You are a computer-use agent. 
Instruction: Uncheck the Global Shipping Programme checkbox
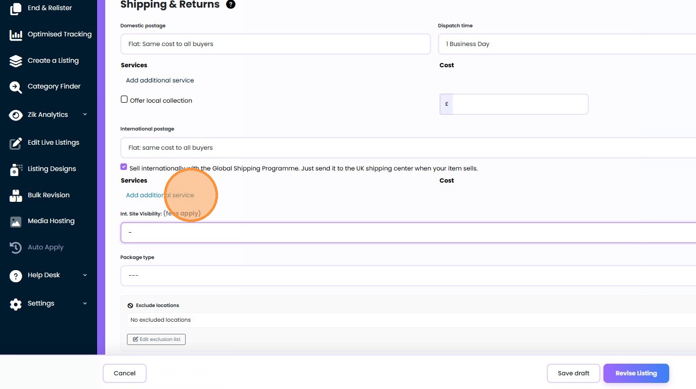[x=124, y=167]
